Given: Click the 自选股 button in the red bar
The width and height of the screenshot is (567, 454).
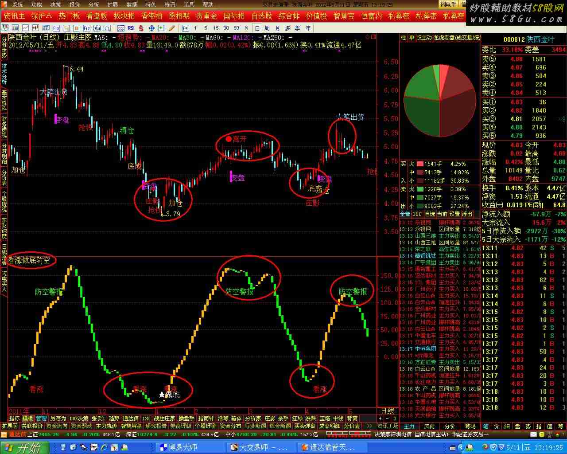Looking at the screenshot, I should click(x=262, y=16).
